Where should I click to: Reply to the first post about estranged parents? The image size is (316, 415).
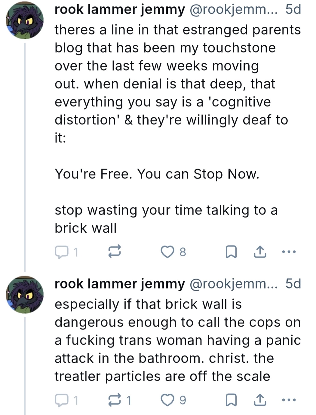pos(62,252)
